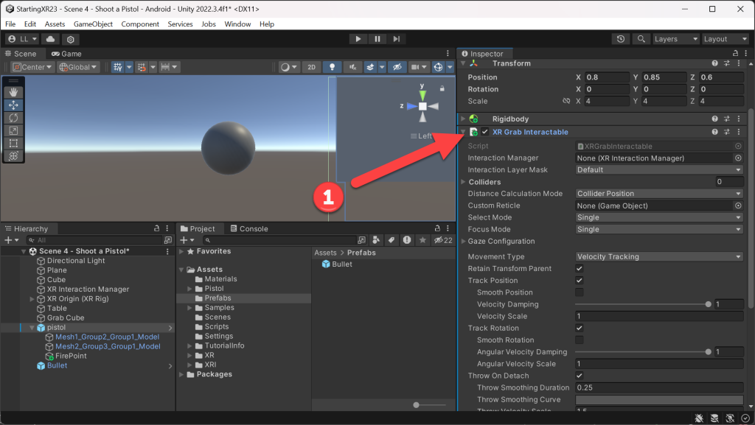Lock the Inspector panel
Viewport: 755px width, 425px height.
pos(735,53)
